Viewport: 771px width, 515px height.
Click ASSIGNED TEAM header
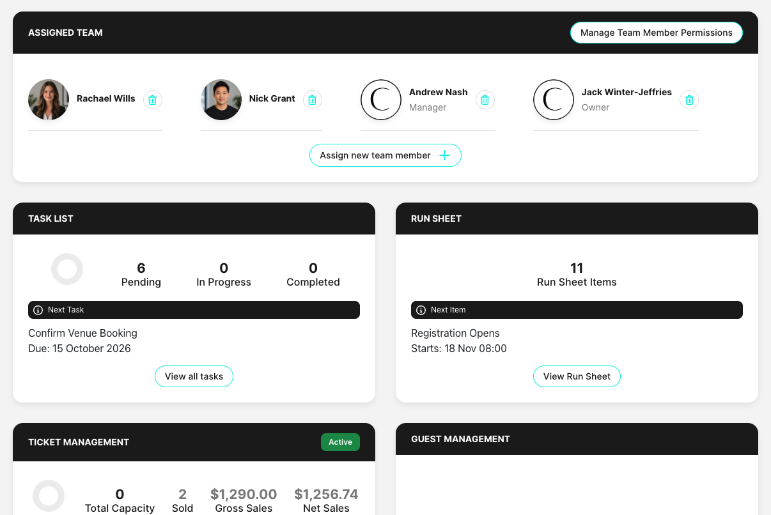pos(65,33)
